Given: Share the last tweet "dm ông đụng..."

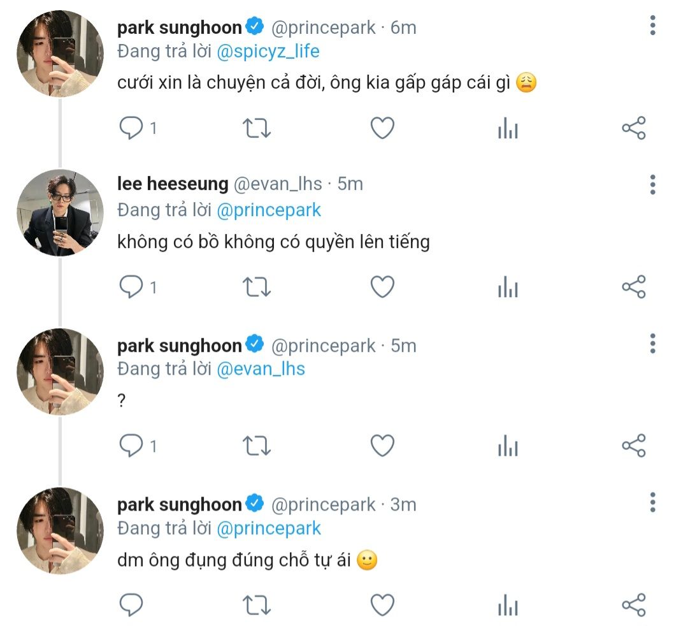Looking at the screenshot, I should [x=633, y=604].
